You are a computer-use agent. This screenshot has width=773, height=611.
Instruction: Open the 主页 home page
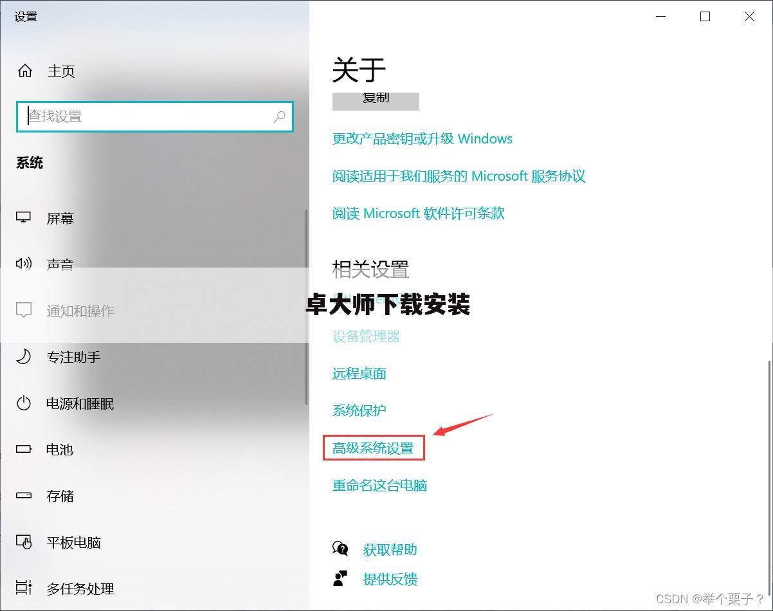(61, 71)
